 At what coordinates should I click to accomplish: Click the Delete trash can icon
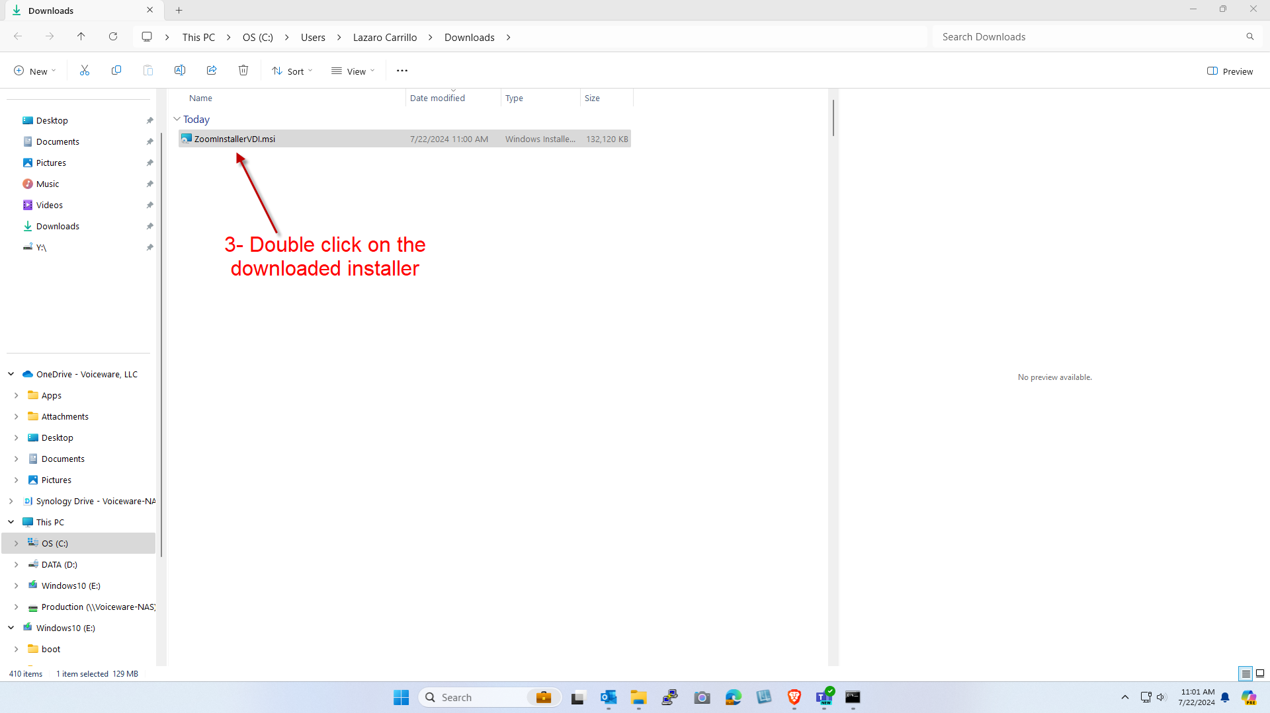pyautogui.click(x=243, y=71)
